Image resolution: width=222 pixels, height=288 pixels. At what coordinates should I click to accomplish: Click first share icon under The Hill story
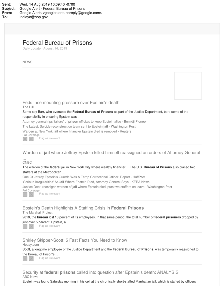point(25,139)
